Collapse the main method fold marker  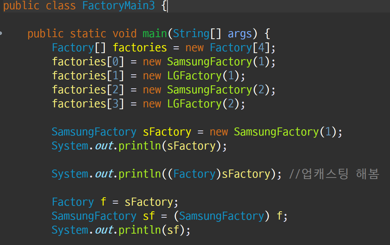pyautogui.click(x=1, y=33)
